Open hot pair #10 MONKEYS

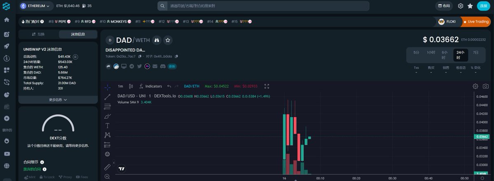(116, 21)
